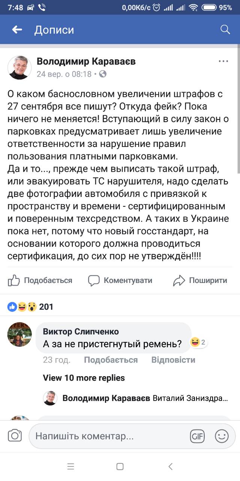Tap Коментувати speech bubble button
The width and height of the screenshot is (240, 481).
point(120,280)
